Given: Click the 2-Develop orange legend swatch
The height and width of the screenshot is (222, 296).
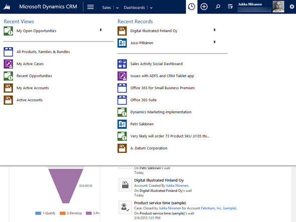Looking at the screenshot, I should 63,213.
